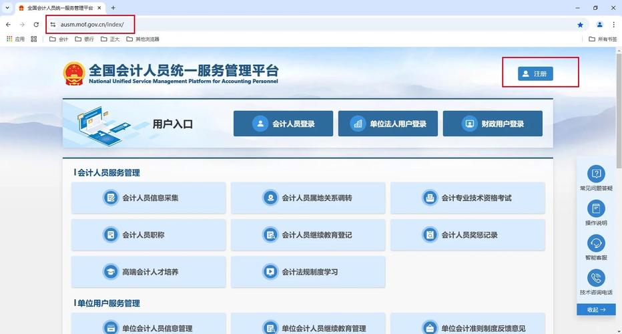Click the browser back arrow
Viewport: 622px width, 334px height.
[x=8, y=25]
